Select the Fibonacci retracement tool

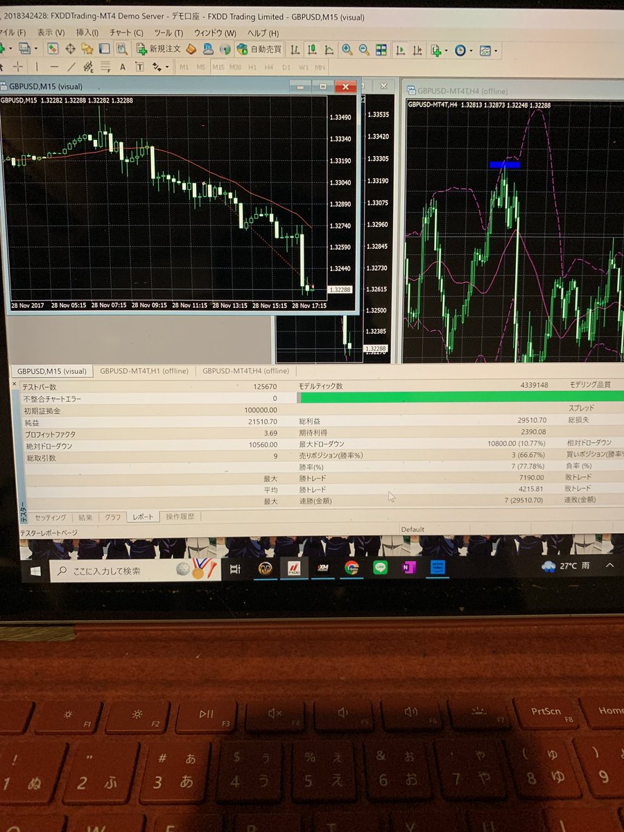[105, 67]
